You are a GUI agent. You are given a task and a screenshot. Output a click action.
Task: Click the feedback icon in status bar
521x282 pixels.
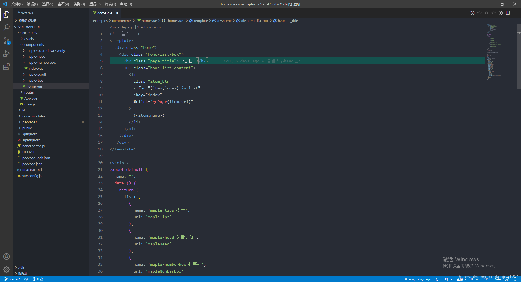click(507, 279)
